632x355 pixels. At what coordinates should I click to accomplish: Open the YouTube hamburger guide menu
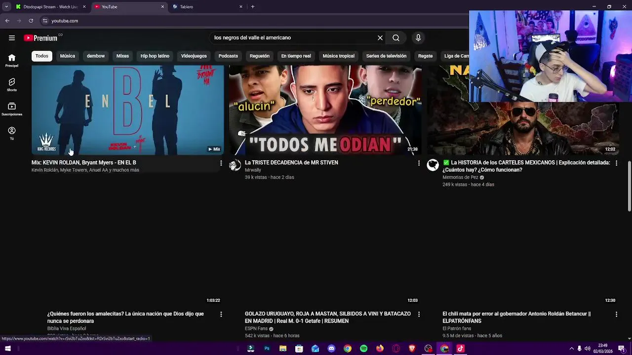[12, 38]
